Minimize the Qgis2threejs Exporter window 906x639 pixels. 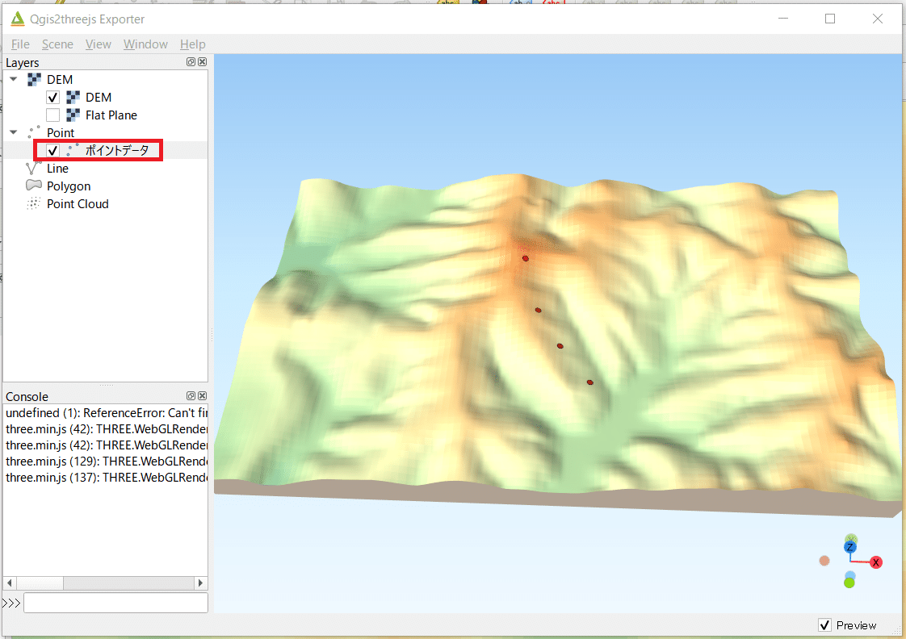click(783, 19)
